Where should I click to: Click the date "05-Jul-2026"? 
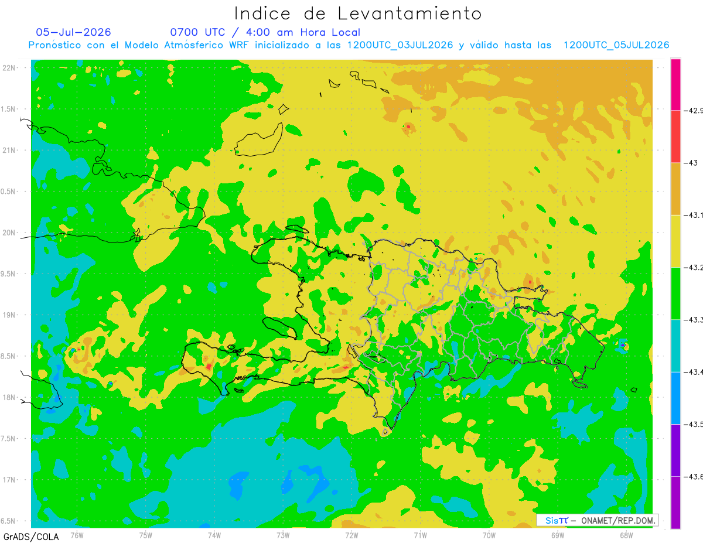(x=73, y=32)
